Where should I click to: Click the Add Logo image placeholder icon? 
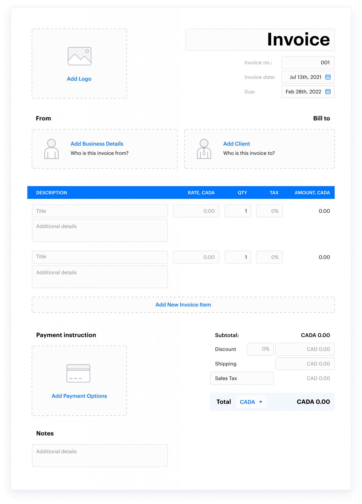(79, 56)
